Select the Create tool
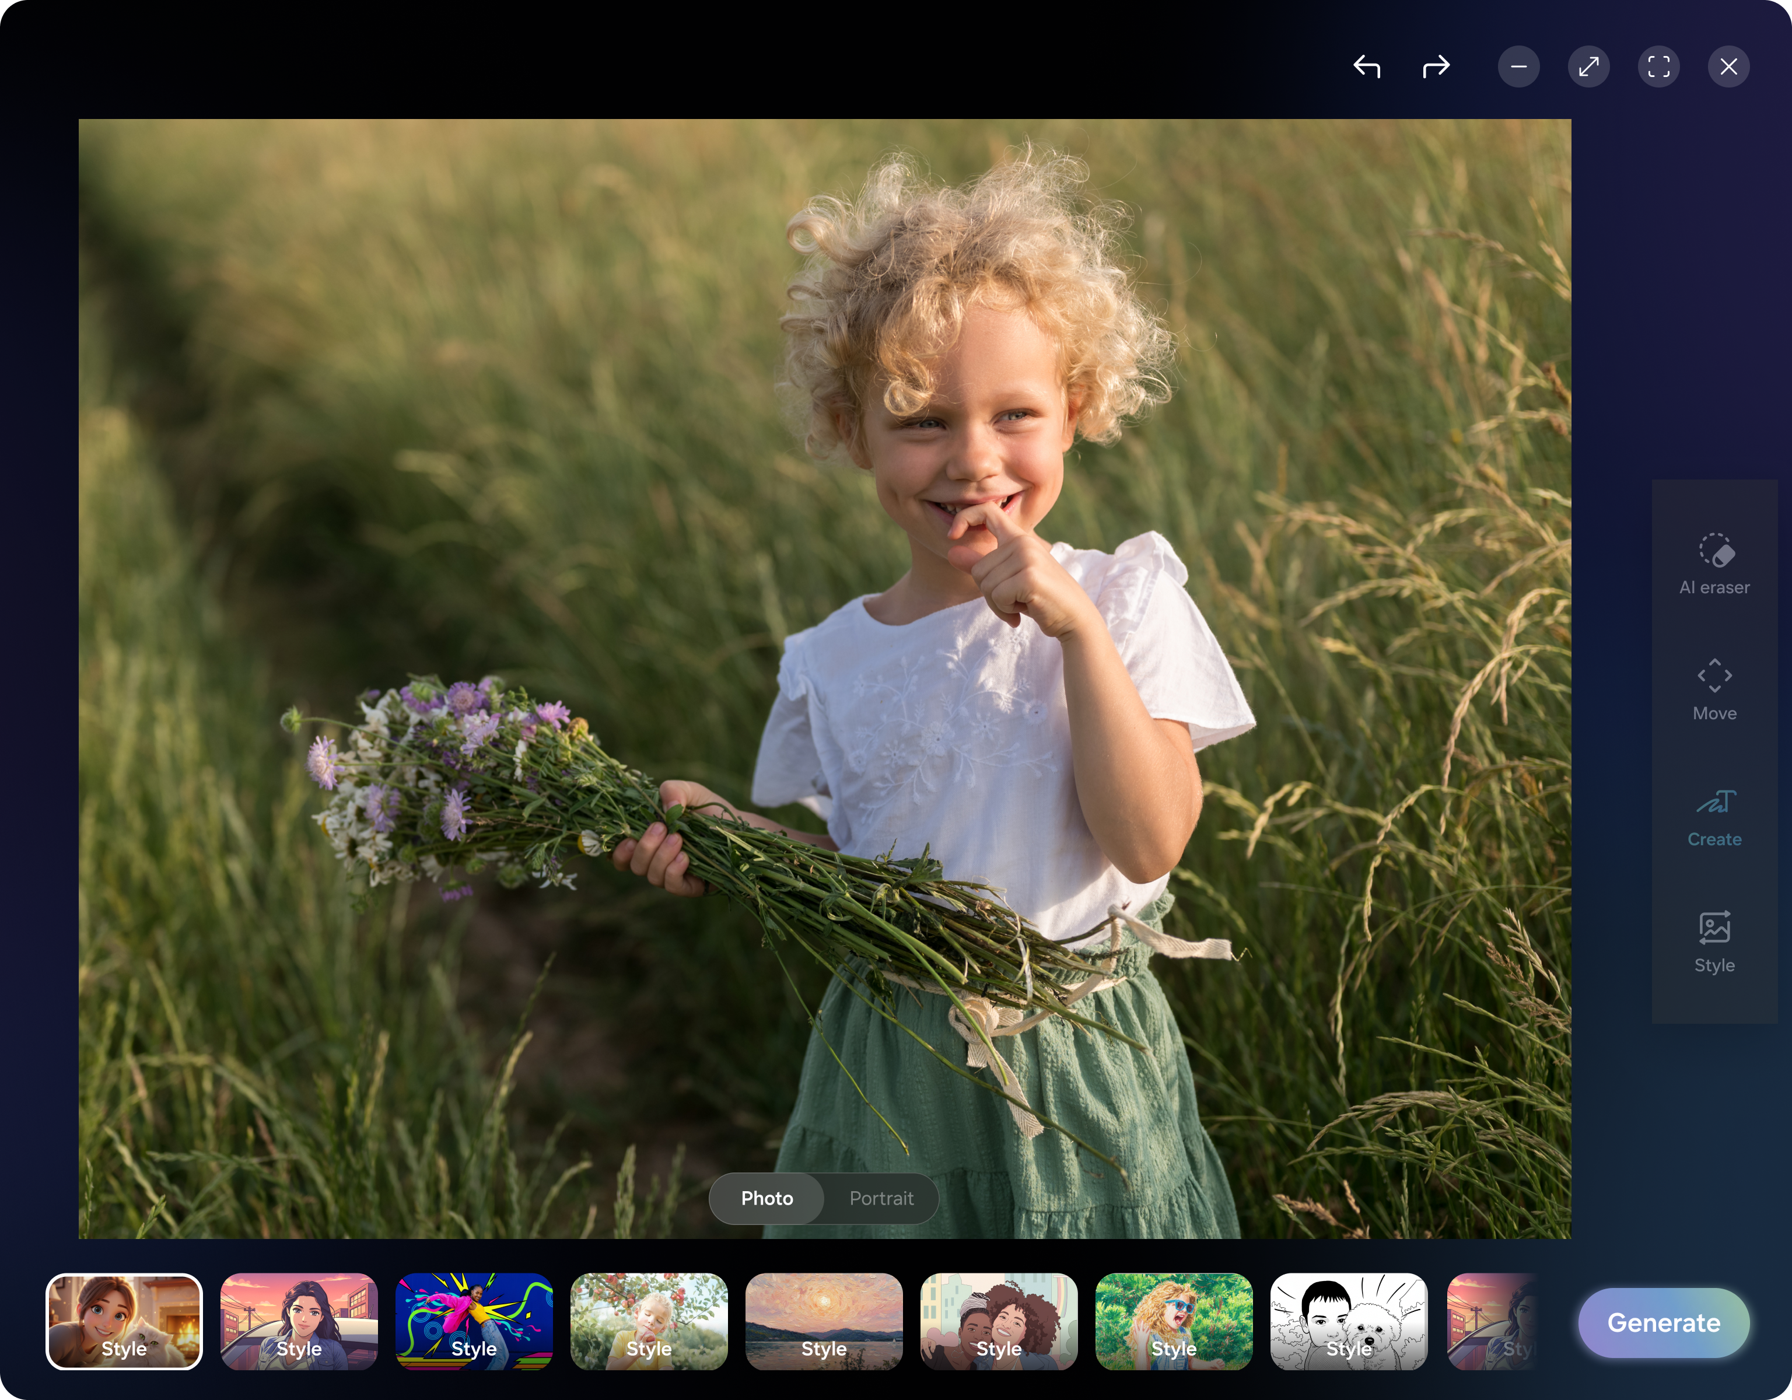Screen dimensions: 1792x1400 1714,817
